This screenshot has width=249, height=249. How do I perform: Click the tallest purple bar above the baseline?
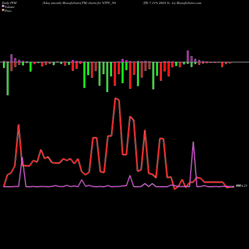[x=188, y=56]
